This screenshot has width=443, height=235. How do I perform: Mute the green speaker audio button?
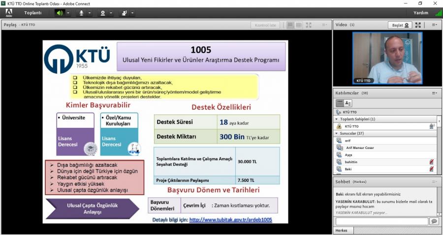[x=60, y=13]
